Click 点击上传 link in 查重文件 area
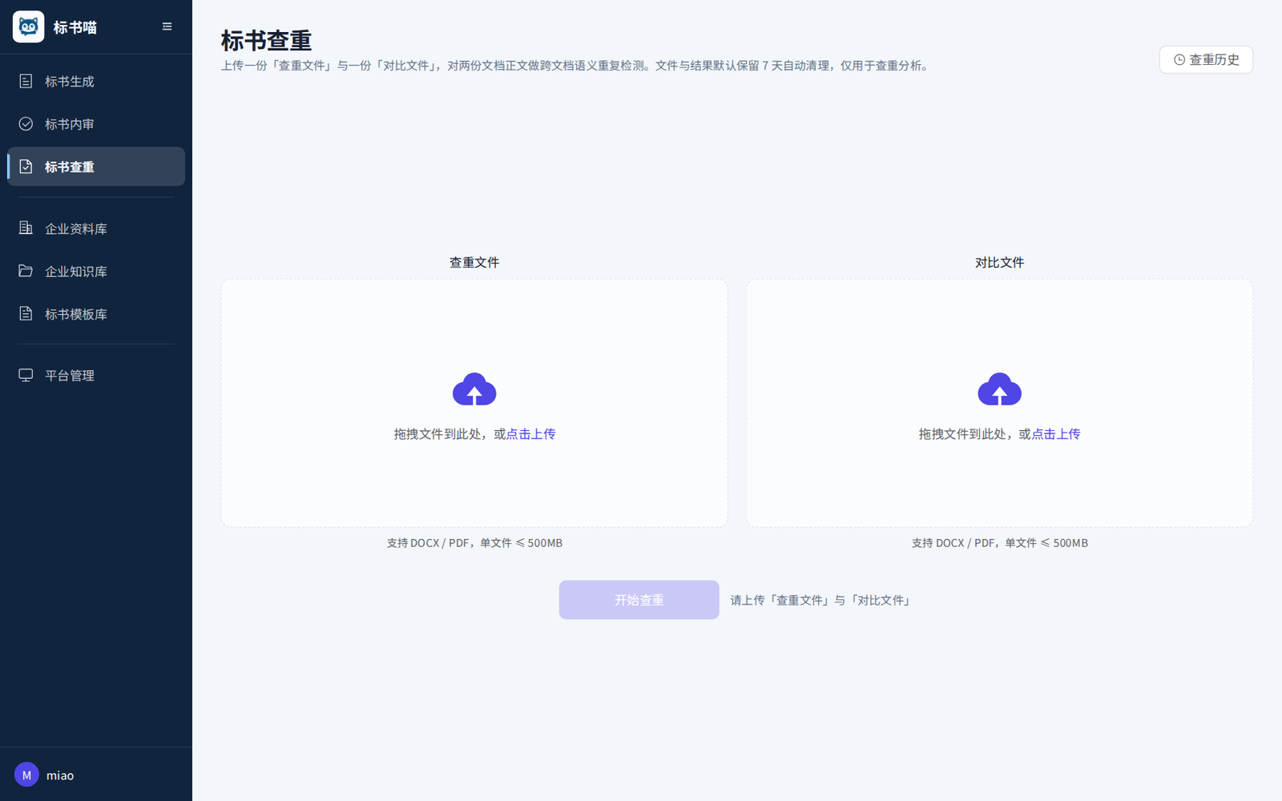 coord(530,434)
